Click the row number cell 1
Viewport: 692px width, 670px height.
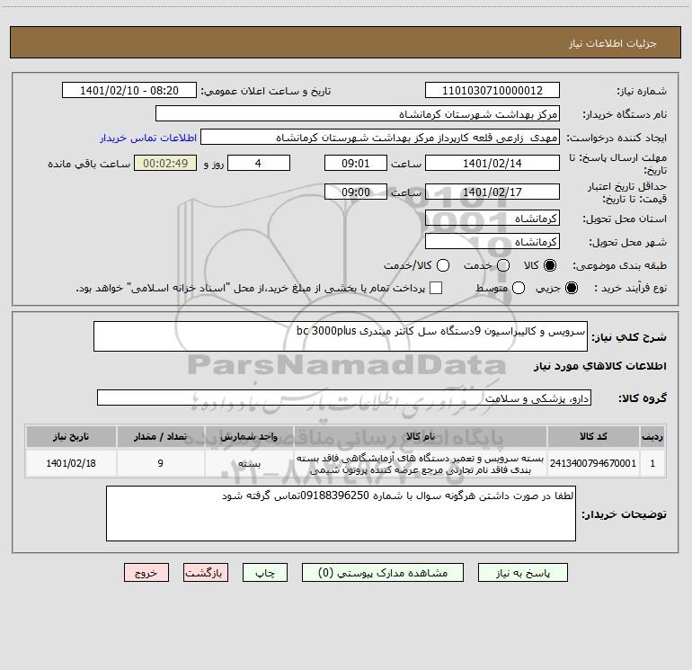652,463
